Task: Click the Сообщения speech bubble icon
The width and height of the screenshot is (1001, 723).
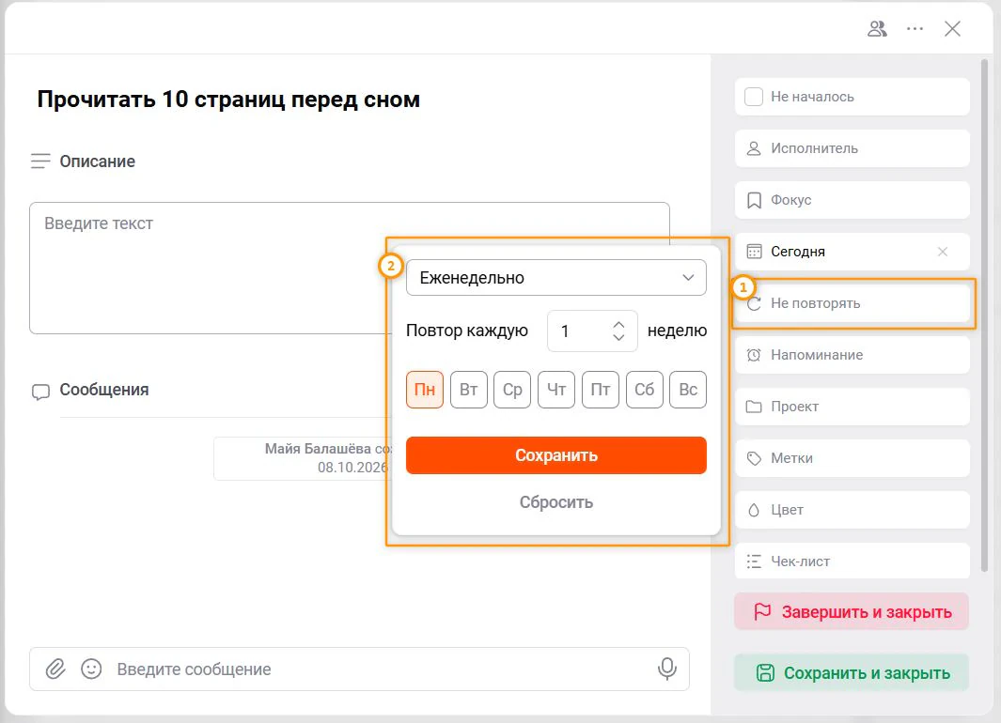Action: click(40, 392)
